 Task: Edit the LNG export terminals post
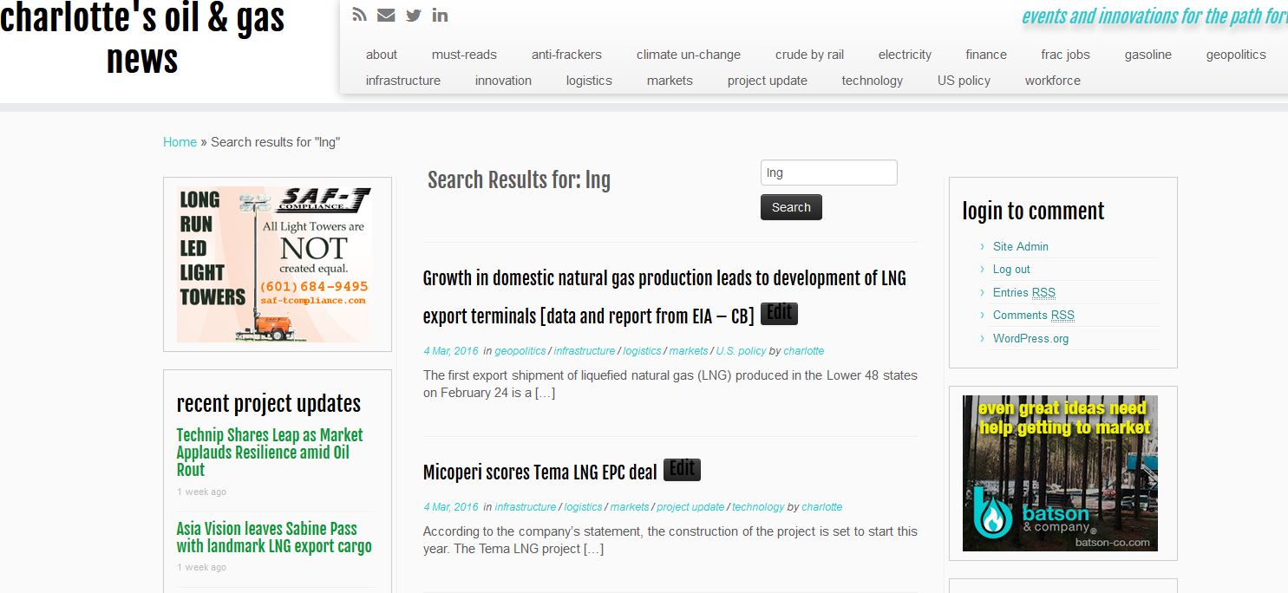click(x=779, y=314)
